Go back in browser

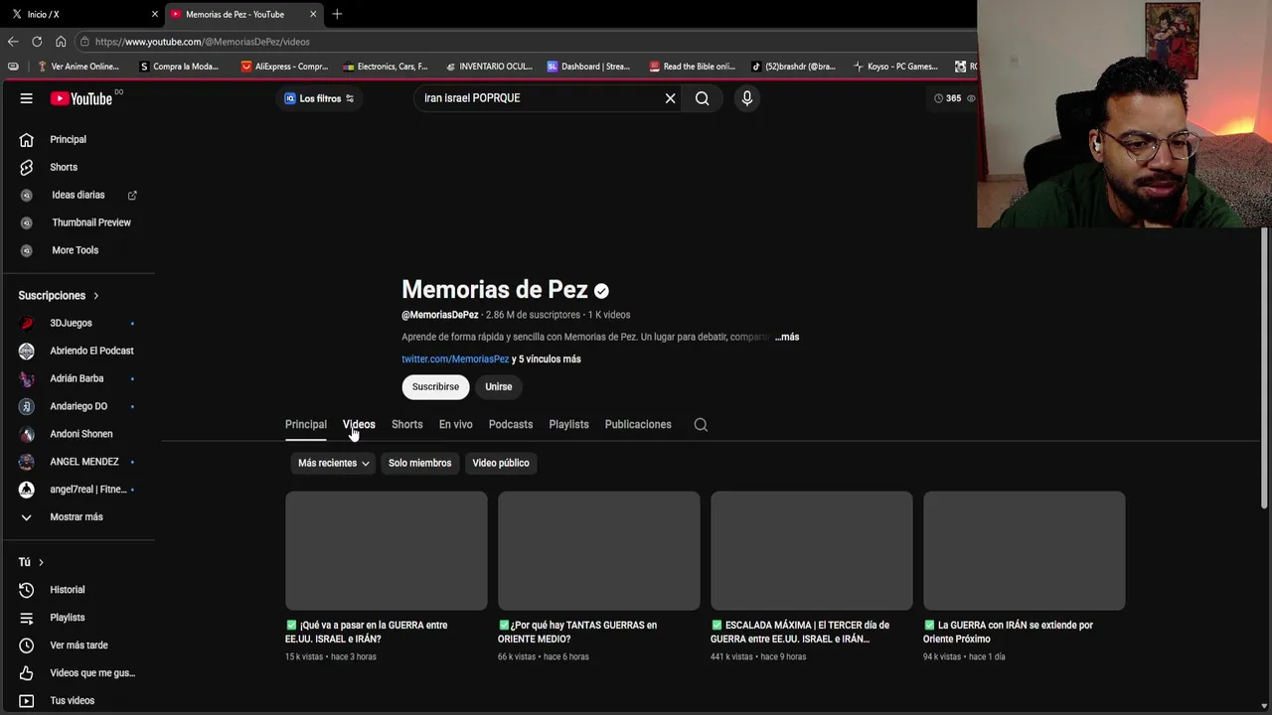pyautogui.click(x=13, y=42)
